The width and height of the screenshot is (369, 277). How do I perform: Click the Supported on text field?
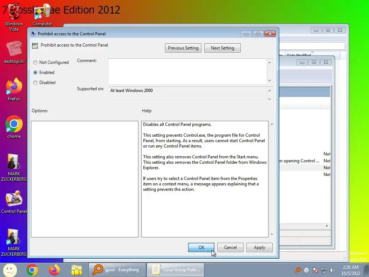tap(187, 95)
